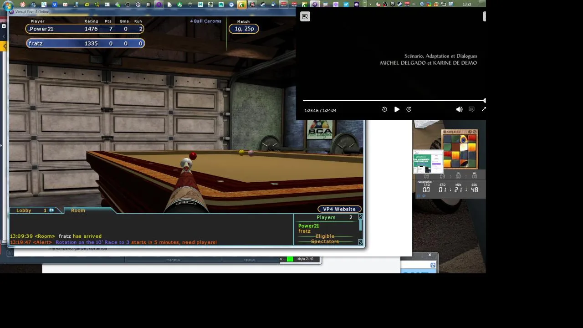
Task: Click the puzzle gadget timer icon
Action: point(445,132)
